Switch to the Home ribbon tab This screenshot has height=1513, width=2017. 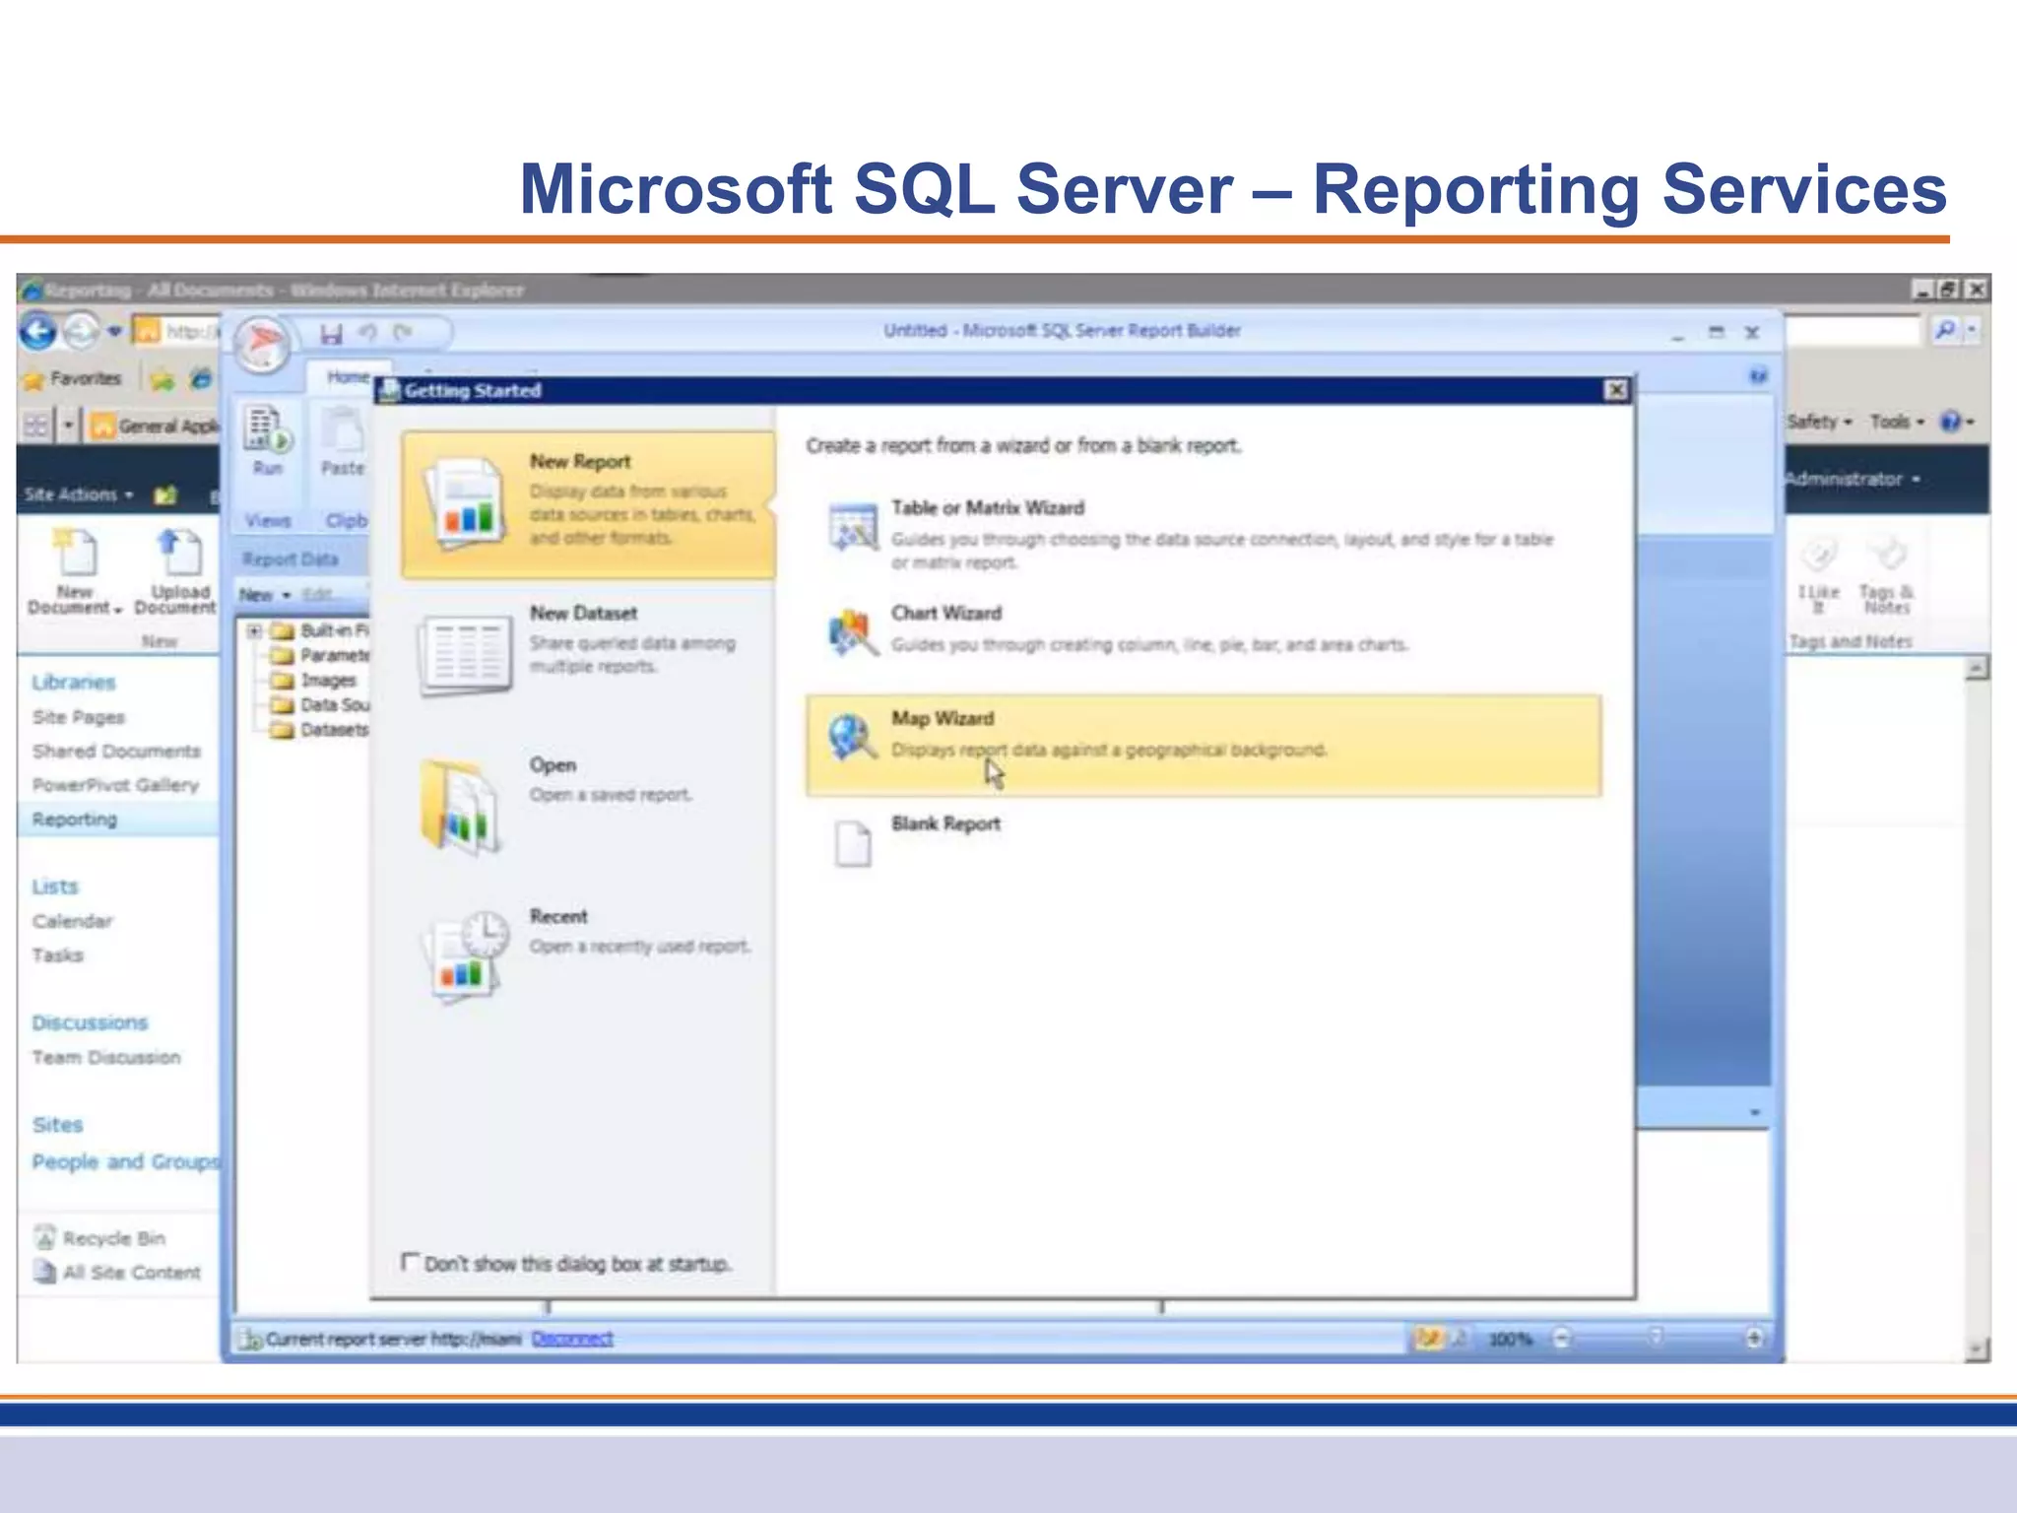[x=347, y=376]
